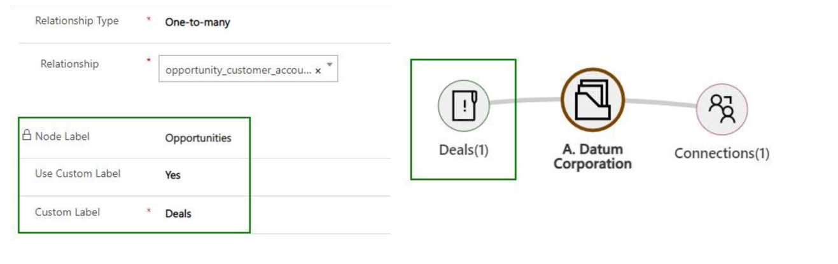Click the Use Custom Label field label

[x=78, y=174]
